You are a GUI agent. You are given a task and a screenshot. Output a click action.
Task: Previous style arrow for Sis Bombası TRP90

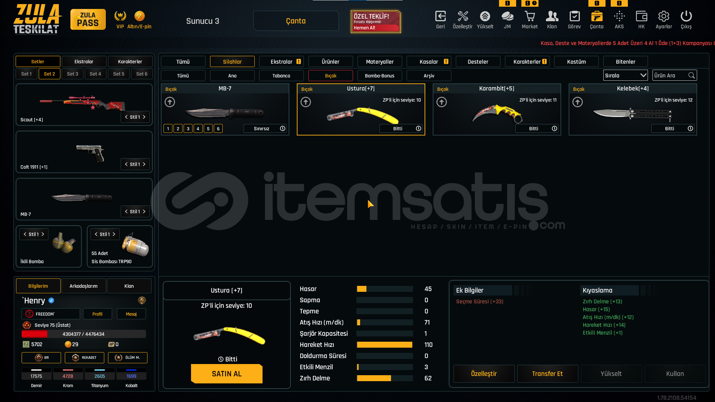(x=96, y=234)
